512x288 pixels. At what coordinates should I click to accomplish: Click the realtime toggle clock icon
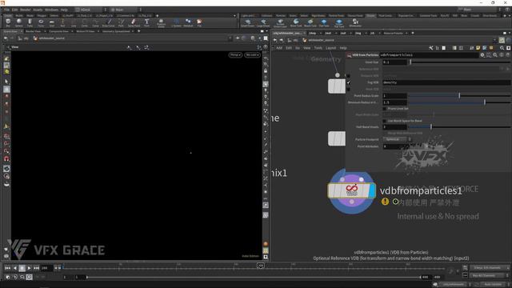[29, 277]
